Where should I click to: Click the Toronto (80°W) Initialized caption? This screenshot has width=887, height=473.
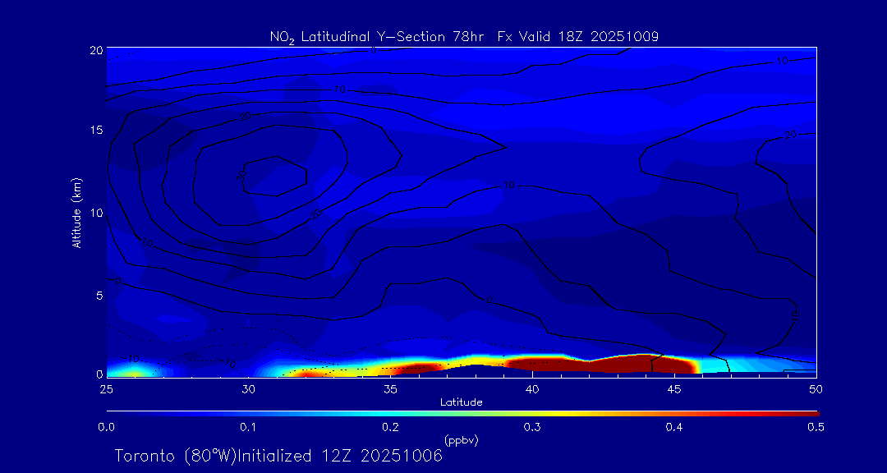point(278,456)
